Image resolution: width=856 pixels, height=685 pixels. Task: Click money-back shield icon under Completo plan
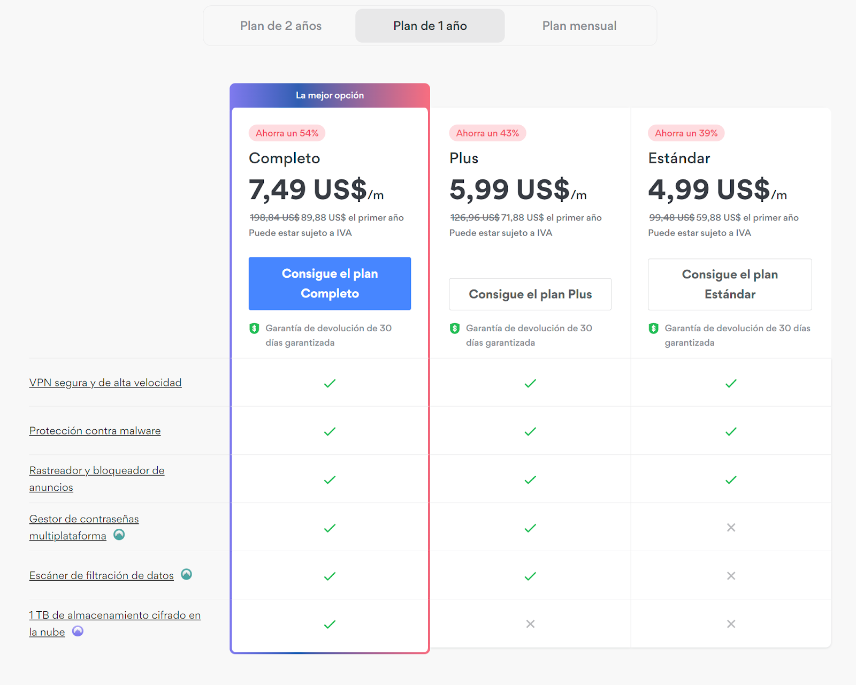coord(255,328)
